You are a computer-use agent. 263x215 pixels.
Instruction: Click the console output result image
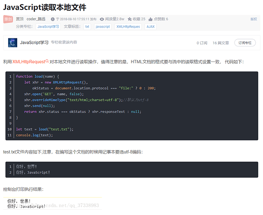53,203
